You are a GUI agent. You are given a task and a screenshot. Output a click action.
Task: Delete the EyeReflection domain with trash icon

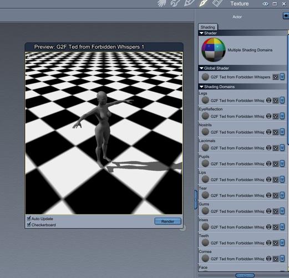pos(268,116)
